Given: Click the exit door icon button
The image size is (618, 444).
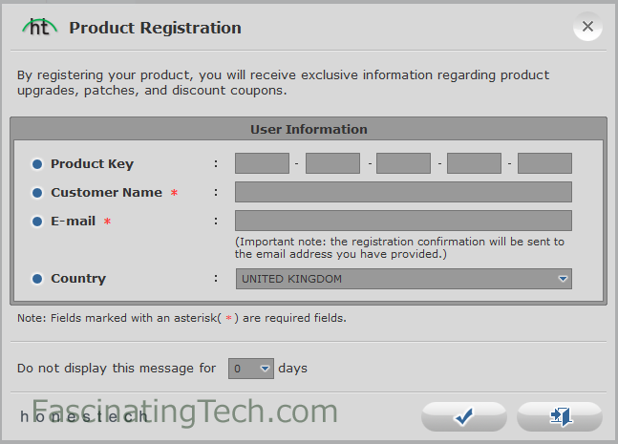Looking at the screenshot, I should tap(560, 416).
